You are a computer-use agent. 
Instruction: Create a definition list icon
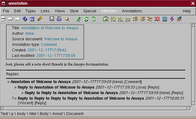point(150,19)
